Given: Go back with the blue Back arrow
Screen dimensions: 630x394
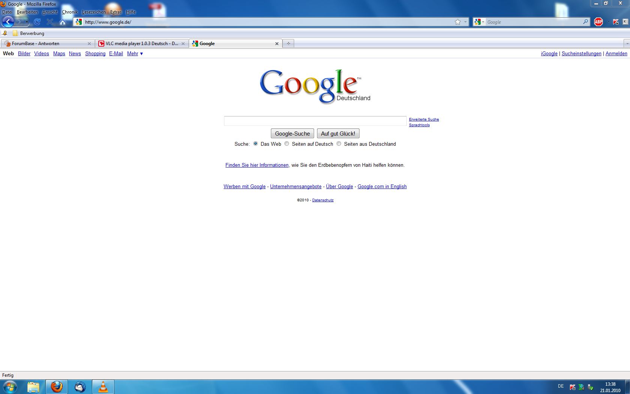Looking at the screenshot, I should [8, 22].
